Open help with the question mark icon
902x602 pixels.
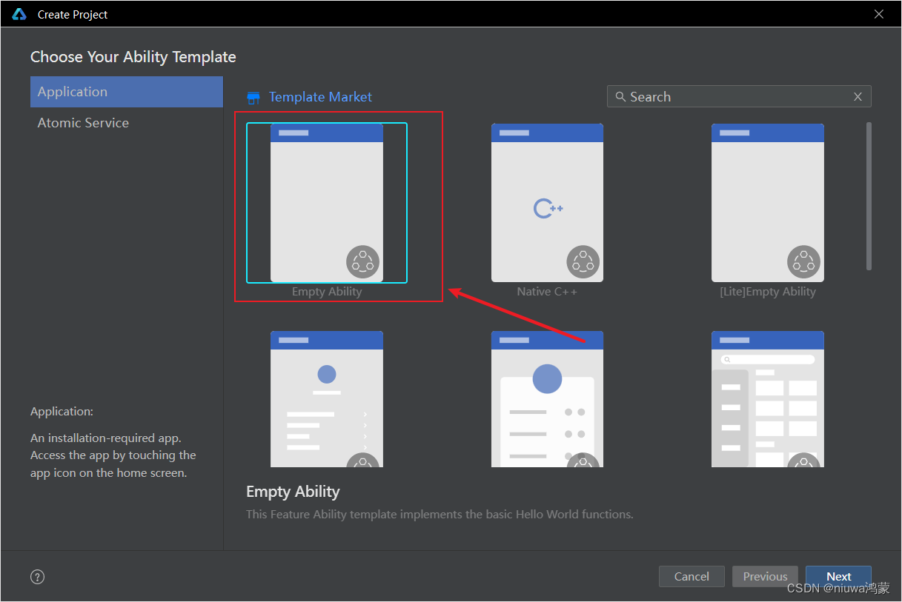coord(38,577)
